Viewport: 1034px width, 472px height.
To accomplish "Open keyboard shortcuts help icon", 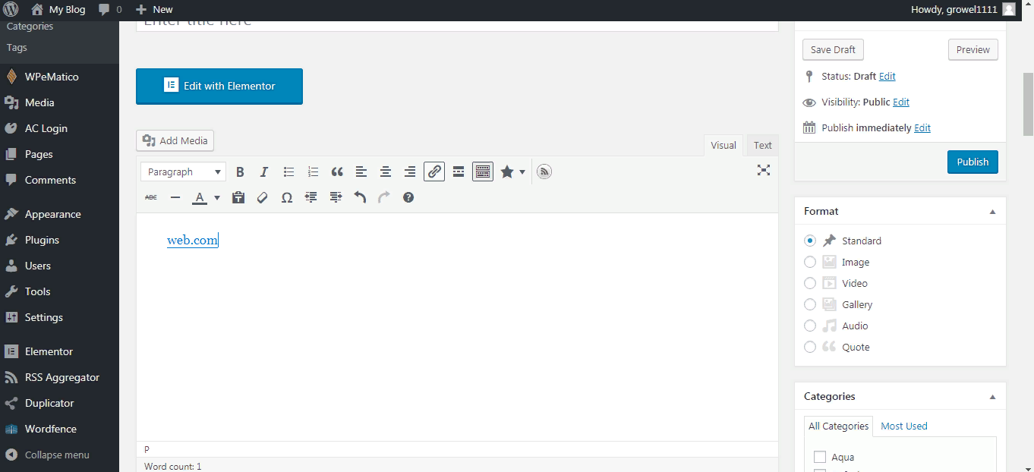I will coord(408,197).
